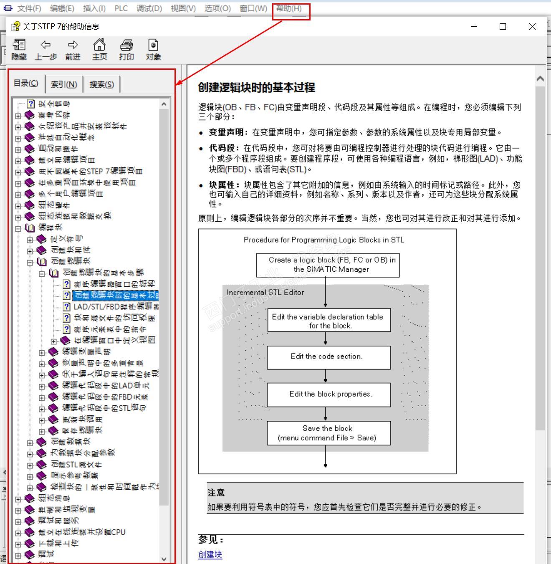Expand the 调试和服务 tree node
The image size is (551, 564).
pos(18,521)
